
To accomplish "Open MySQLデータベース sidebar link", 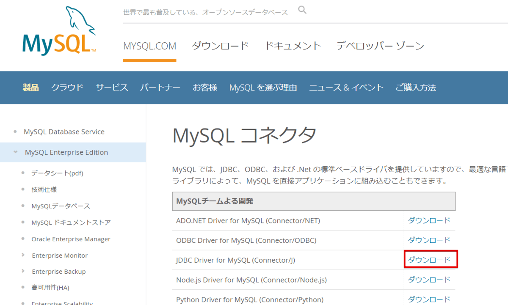I will pos(61,206).
